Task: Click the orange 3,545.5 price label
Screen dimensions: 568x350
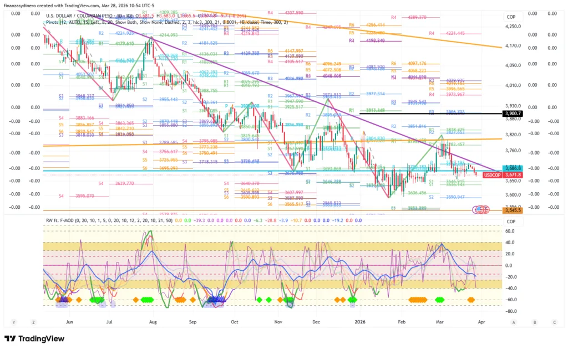Action: click(510, 210)
